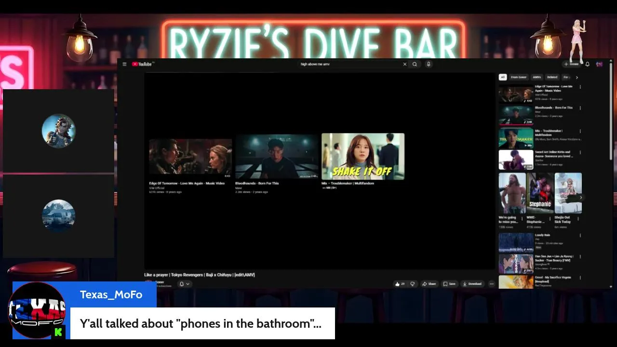Play Bloodhounds endscreen suggestion thumbnail
The image size is (617, 347).
(x=277, y=157)
